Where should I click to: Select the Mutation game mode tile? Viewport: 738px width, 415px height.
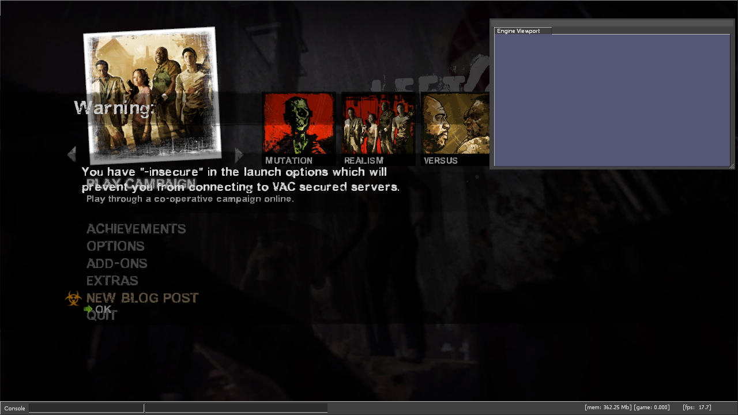coord(299,129)
